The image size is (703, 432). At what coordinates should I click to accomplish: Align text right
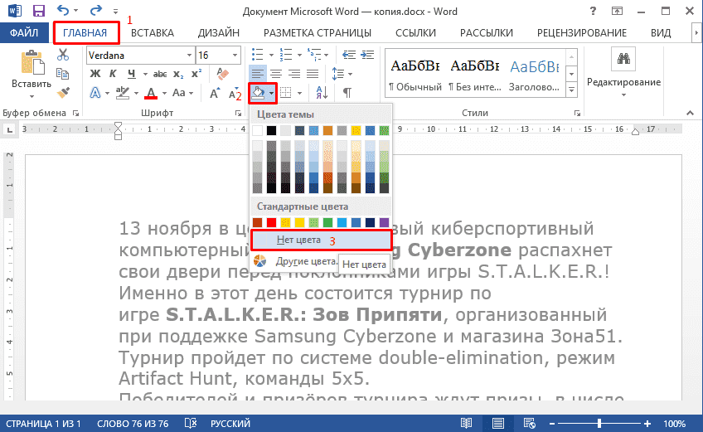click(x=294, y=74)
